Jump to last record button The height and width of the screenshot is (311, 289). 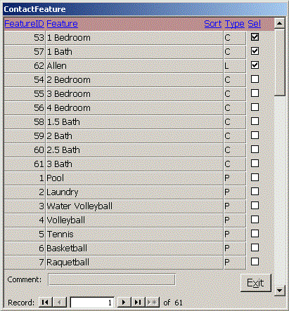139,303
